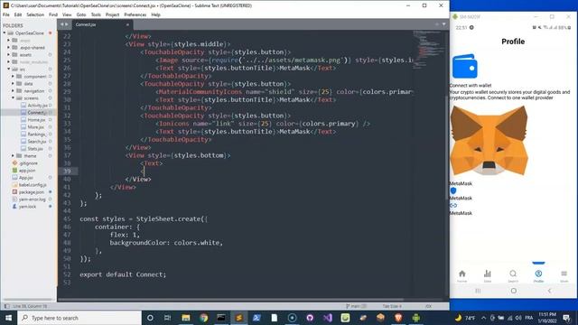This screenshot has width=578, height=325.
Task: Expand the navigation folder
Action: 13,90
